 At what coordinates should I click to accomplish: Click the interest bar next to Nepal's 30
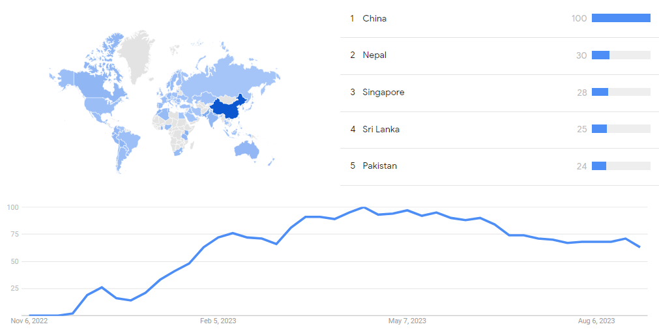[x=621, y=55]
